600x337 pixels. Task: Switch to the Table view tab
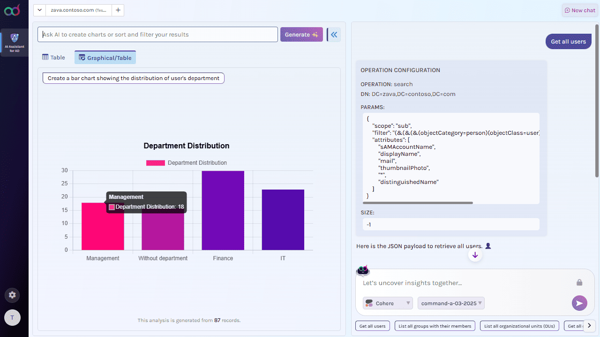pos(53,57)
